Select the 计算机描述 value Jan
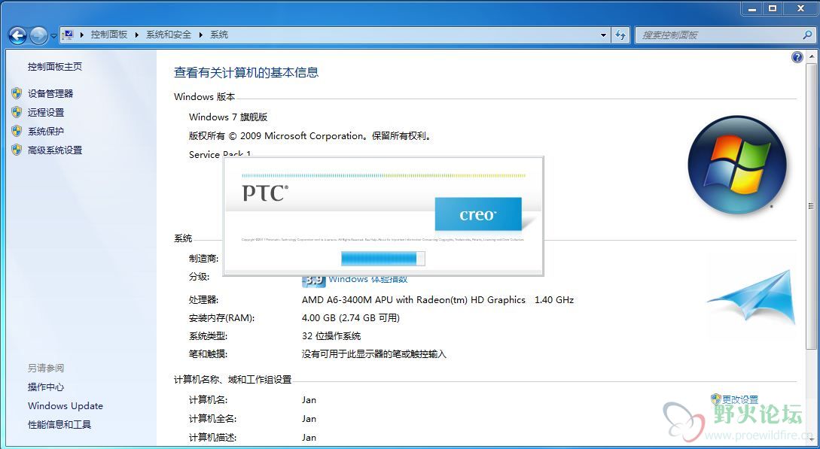This screenshot has width=820, height=449. point(309,438)
